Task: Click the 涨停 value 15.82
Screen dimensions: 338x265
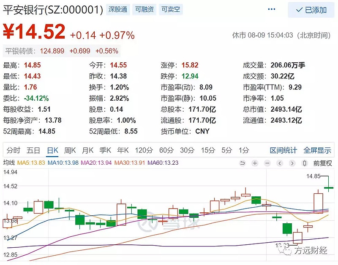Action: (190, 65)
